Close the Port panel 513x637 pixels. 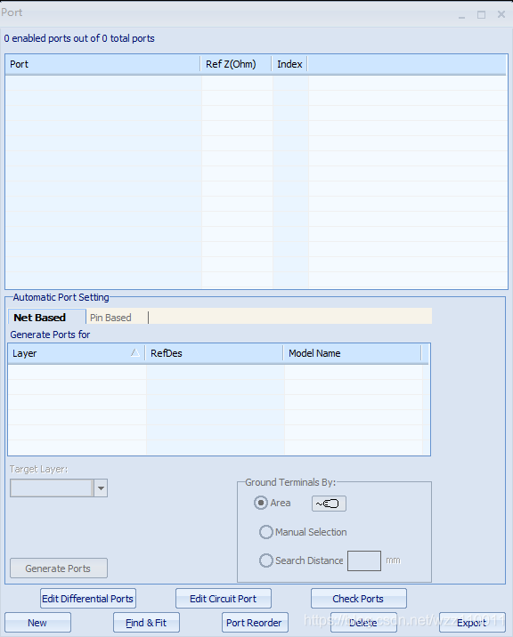click(x=501, y=14)
